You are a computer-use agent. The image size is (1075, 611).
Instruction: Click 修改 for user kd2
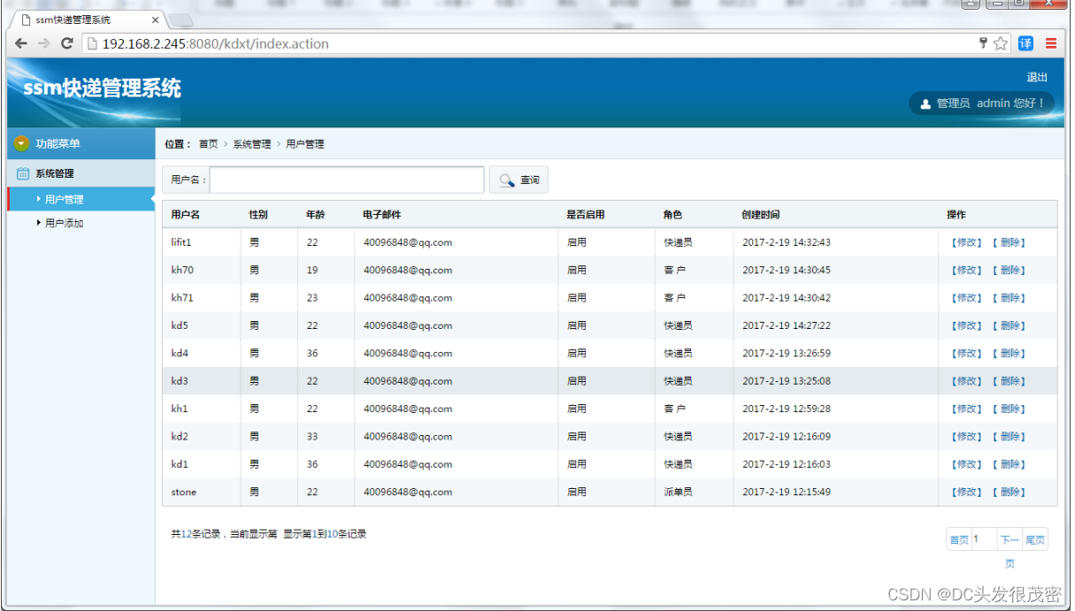point(966,437)
